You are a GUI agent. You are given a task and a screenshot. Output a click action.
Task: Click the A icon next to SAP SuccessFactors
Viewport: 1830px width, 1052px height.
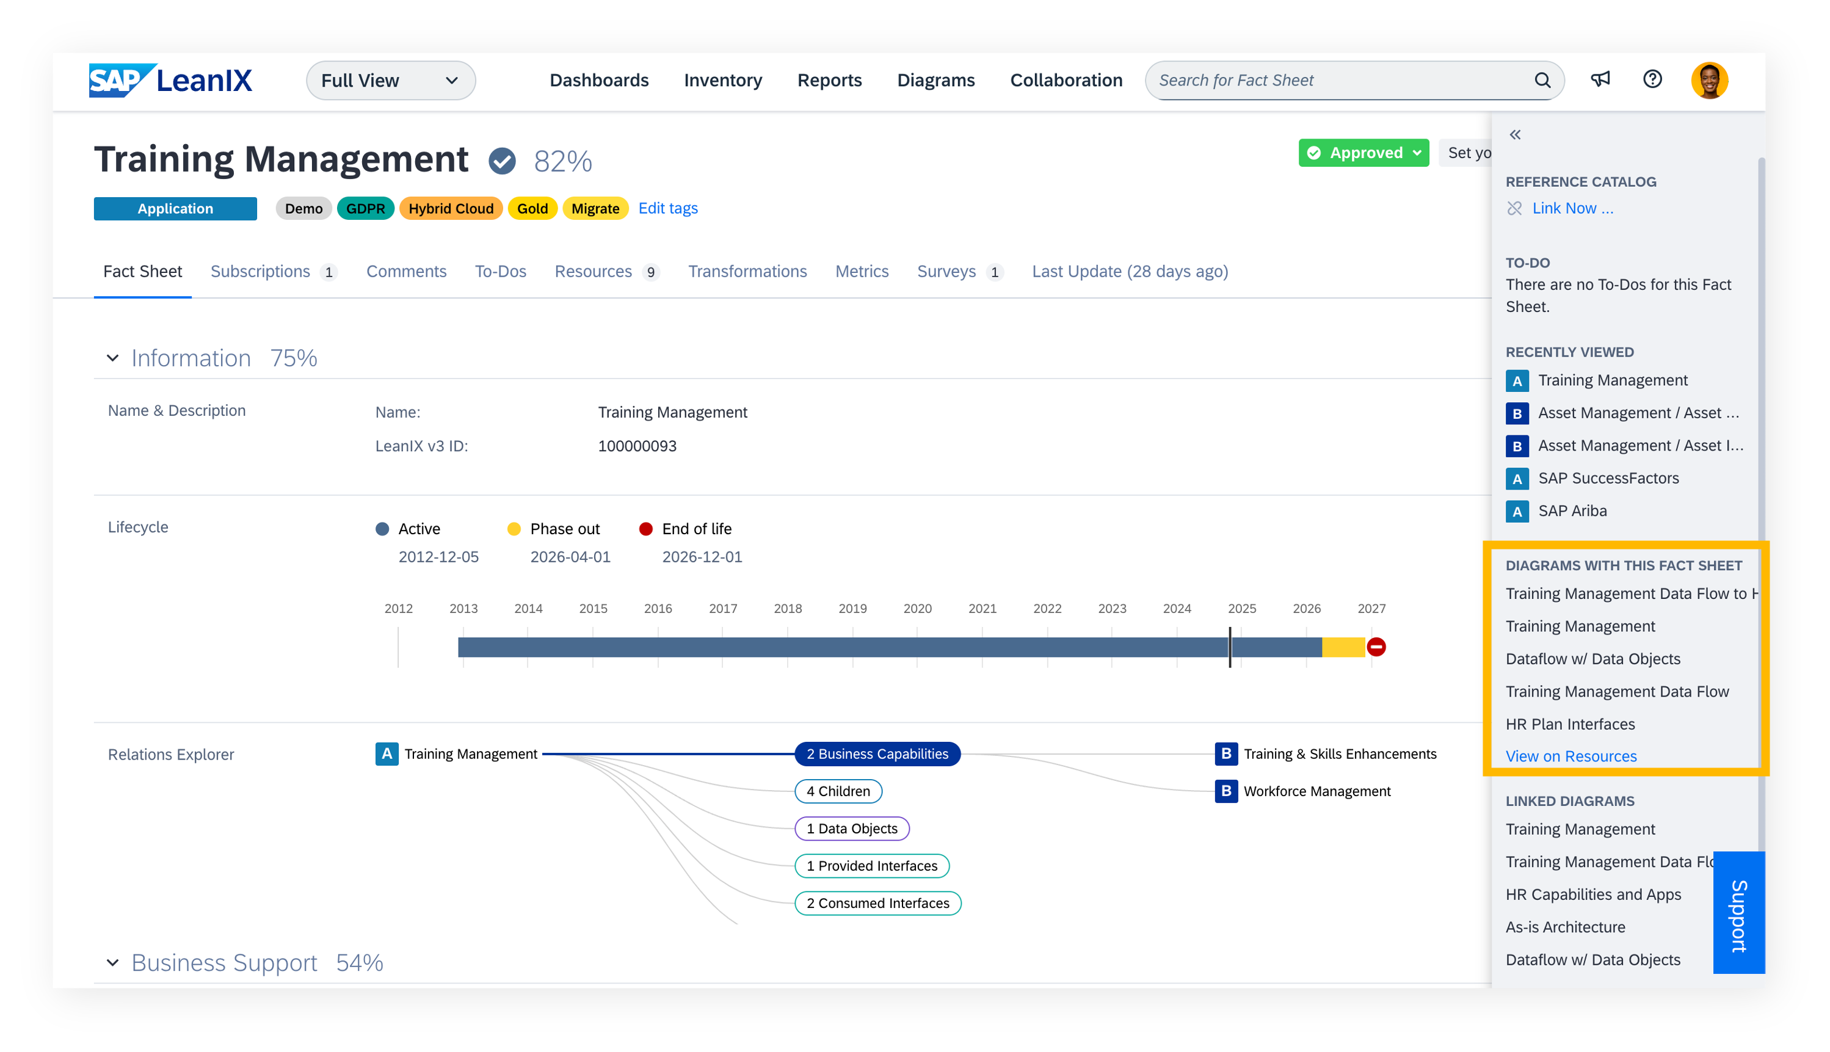(x=1516, y=478)
